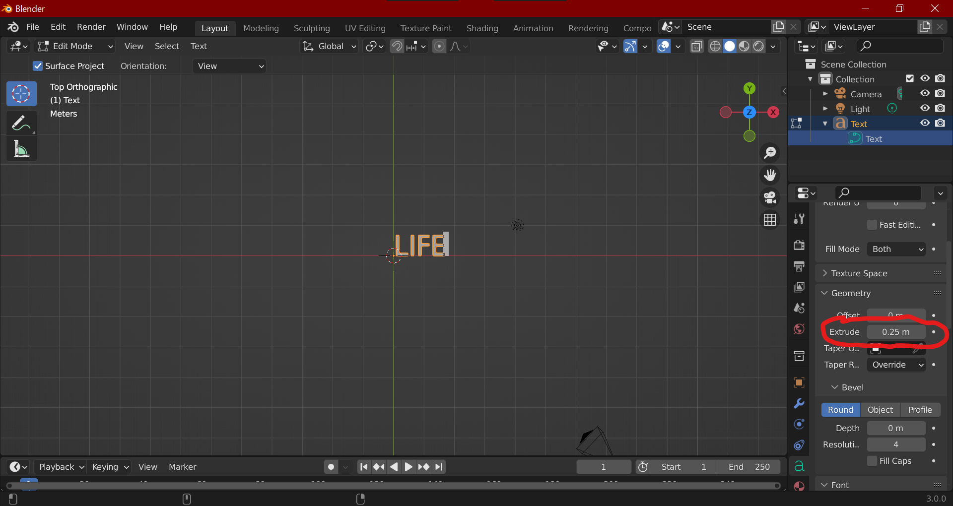Open the Orientation dropdown set to View

pyautogui.click(x=229, y=65)
